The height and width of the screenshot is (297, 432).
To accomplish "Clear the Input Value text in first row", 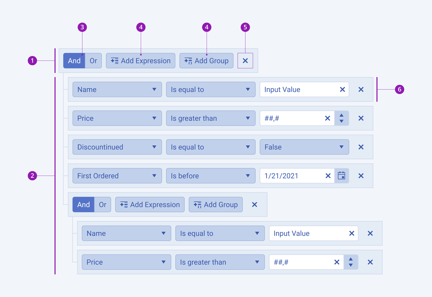I will point(343,89).
